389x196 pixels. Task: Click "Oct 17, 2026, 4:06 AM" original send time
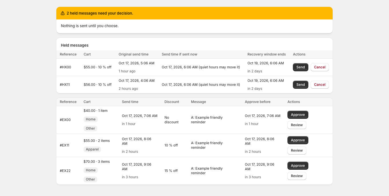[136, 81]
